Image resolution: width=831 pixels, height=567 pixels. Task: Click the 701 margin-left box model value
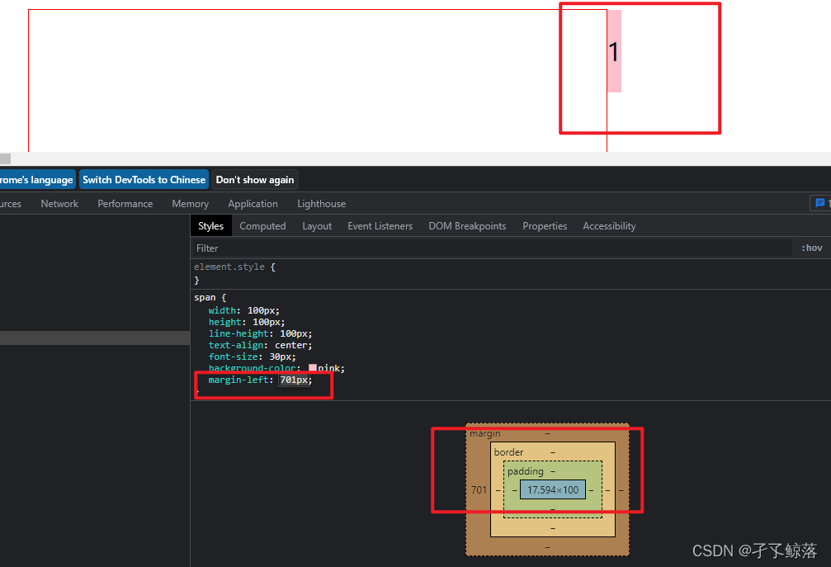(x=479, y=489)
